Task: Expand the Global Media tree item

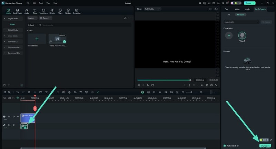Action: 4,30
